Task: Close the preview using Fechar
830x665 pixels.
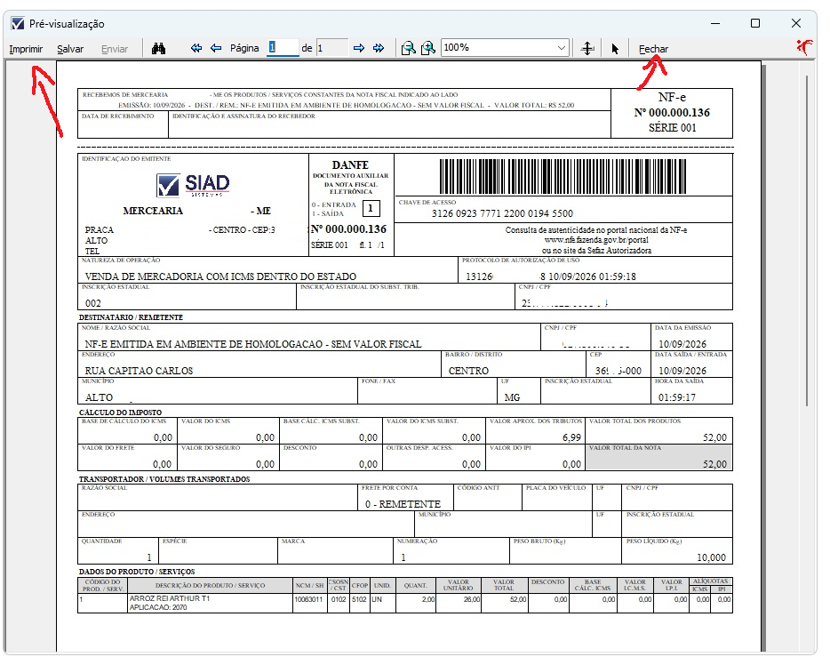Action: [x=653, y=49]
